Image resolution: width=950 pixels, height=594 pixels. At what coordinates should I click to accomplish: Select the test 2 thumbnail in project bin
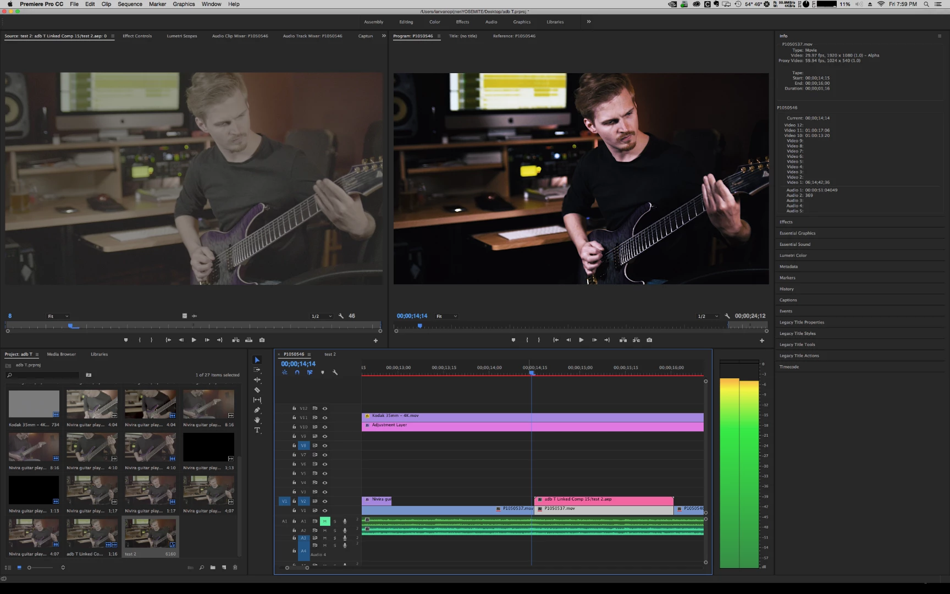(151, 533)
